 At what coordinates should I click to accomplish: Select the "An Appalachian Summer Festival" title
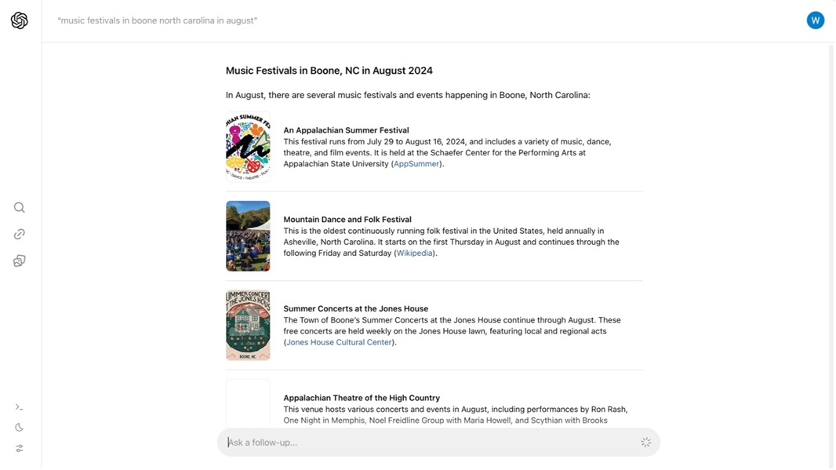[x=346, y=130]
